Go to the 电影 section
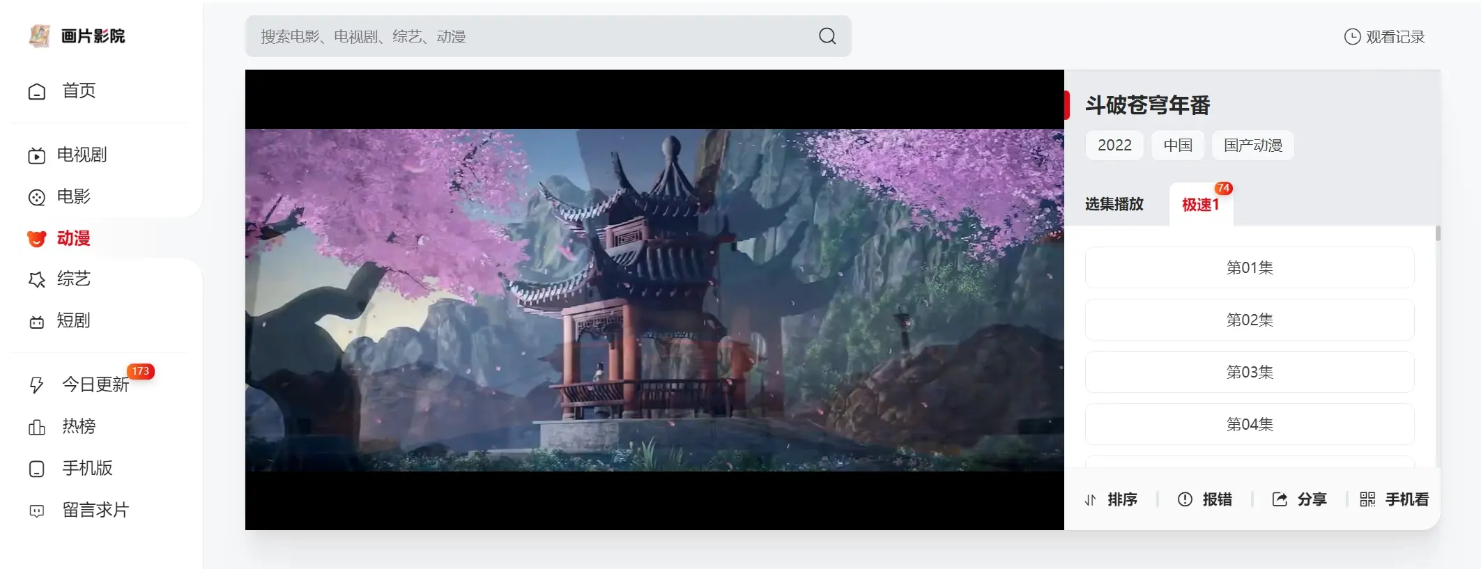This screenshot has width=1481, height=569. [x=59, y=196]
